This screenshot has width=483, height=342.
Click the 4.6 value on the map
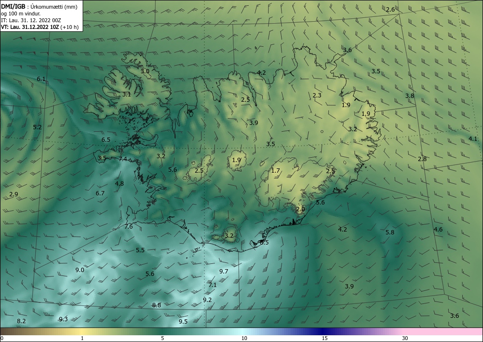pyautogui.click(x=438, y=230)
